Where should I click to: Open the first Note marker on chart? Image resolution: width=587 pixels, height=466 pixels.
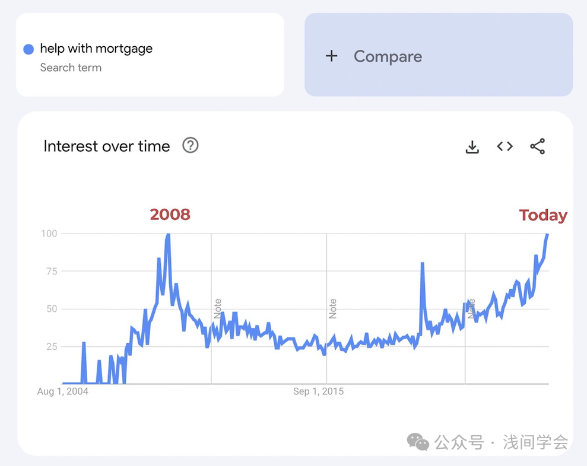coord(217,308)
